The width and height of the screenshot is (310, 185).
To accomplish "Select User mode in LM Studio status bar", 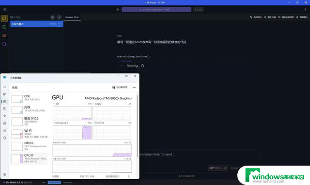I will click(x=44, y=183).
